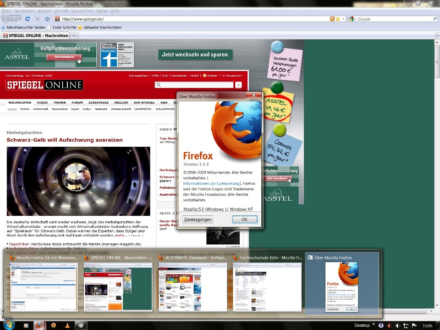The width and height of the screenshot is (440, 330).
Task: Open VLC media player cone in taskbar
Action: [67, 325]
